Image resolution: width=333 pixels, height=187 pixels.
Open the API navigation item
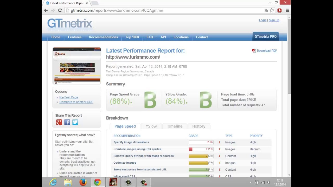(163, 37)
